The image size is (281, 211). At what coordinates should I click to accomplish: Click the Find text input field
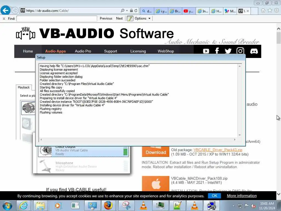(x=57, y=18)
